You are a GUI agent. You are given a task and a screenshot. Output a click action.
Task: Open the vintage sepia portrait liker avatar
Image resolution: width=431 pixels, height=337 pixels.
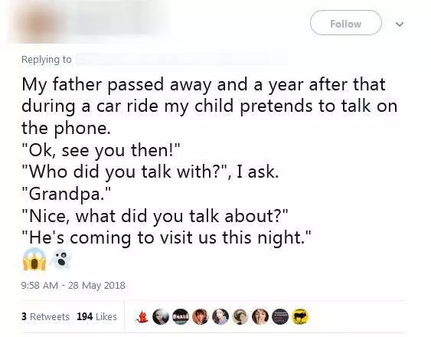click(240, 316)
